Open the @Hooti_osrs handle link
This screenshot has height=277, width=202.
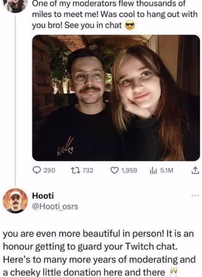point(55,206)
